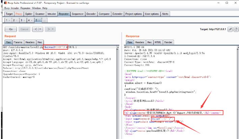Image resolution: width=239 pixels, height=139 pixels.
Task: Open the Burp menu
Action: [7, 8]
